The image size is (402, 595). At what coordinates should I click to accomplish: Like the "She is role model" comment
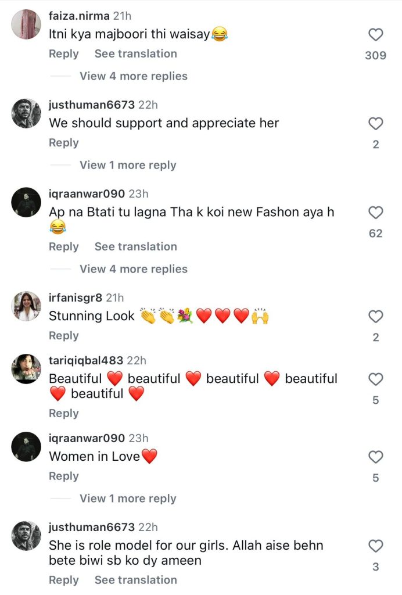376,546
